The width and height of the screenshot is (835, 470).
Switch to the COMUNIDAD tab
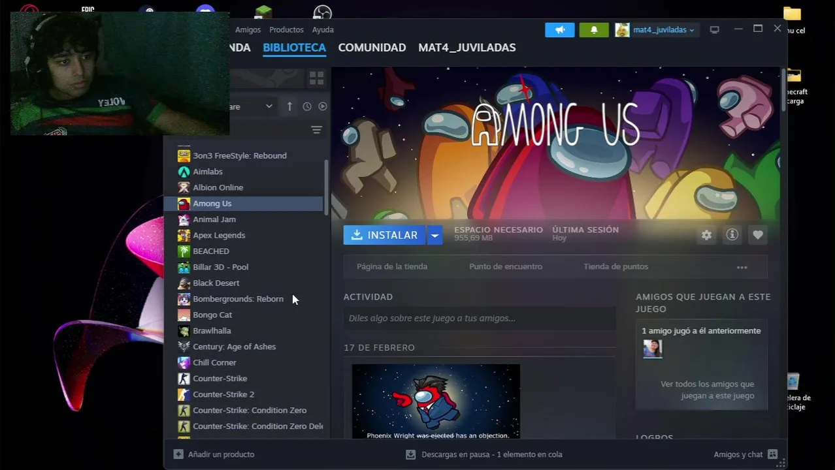pyautogui.click(x=372, y=48)
